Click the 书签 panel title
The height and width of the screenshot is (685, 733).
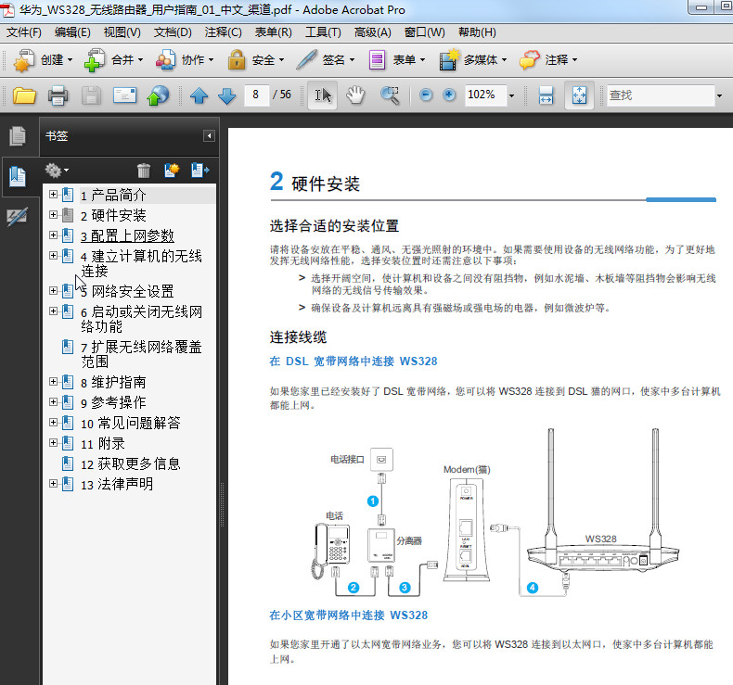coord(57,136)
